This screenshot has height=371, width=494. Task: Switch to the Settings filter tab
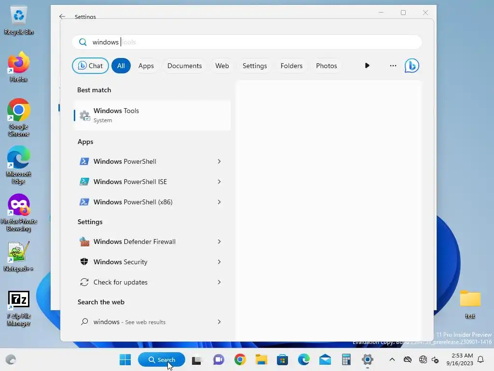pos(255,66)
